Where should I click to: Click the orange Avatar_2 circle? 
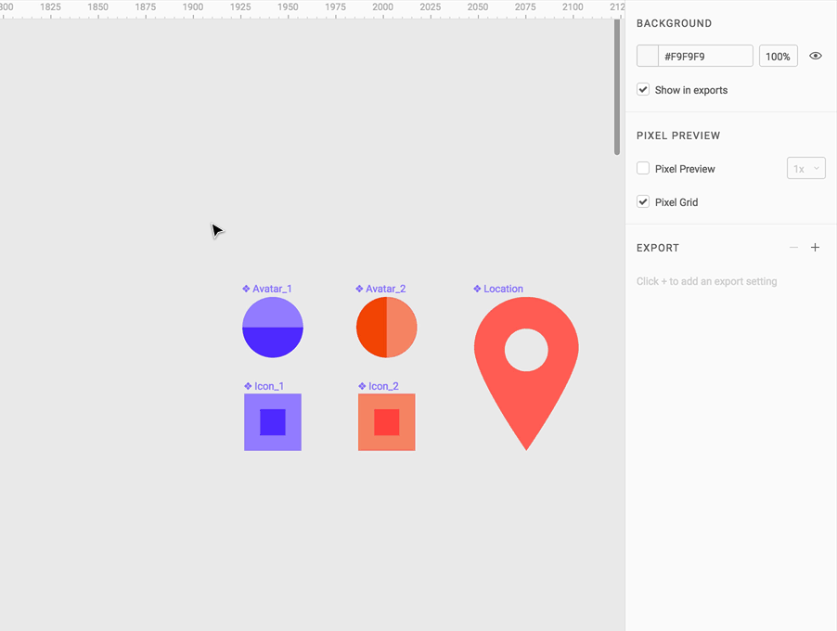[x=386, y=328]
